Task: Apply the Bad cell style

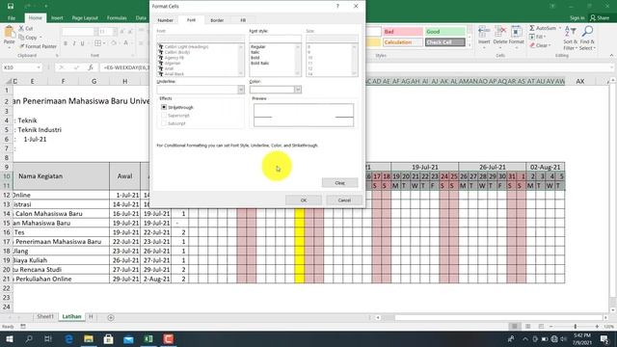Action: tap(402, 32)
